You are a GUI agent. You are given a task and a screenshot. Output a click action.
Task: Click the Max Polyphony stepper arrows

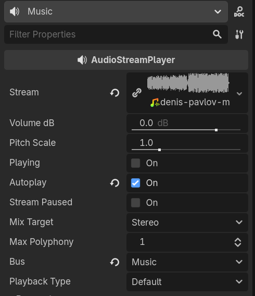click(x=238, y=242)
